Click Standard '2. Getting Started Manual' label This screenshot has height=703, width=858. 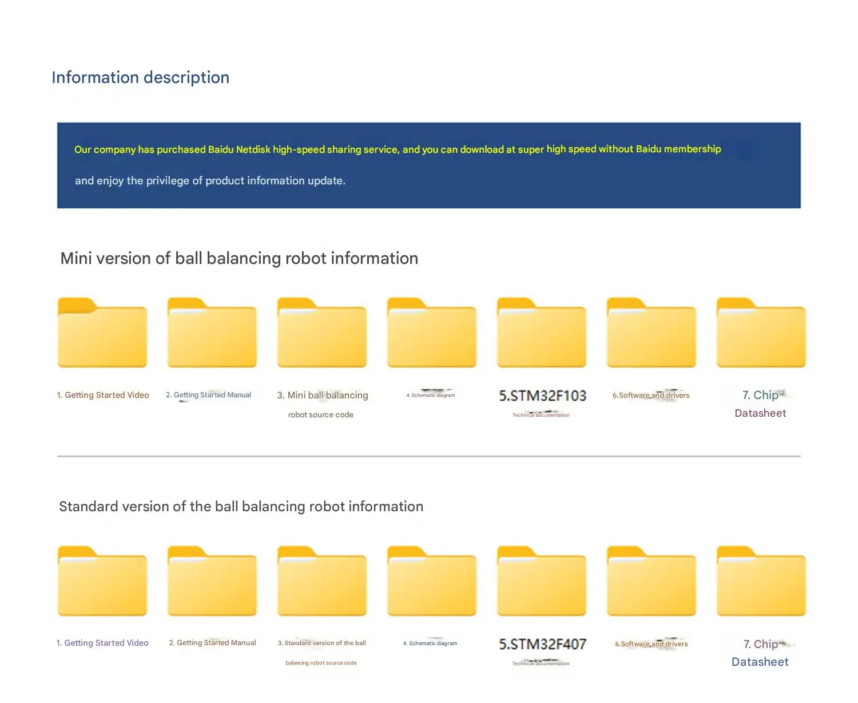pos(212,643)
